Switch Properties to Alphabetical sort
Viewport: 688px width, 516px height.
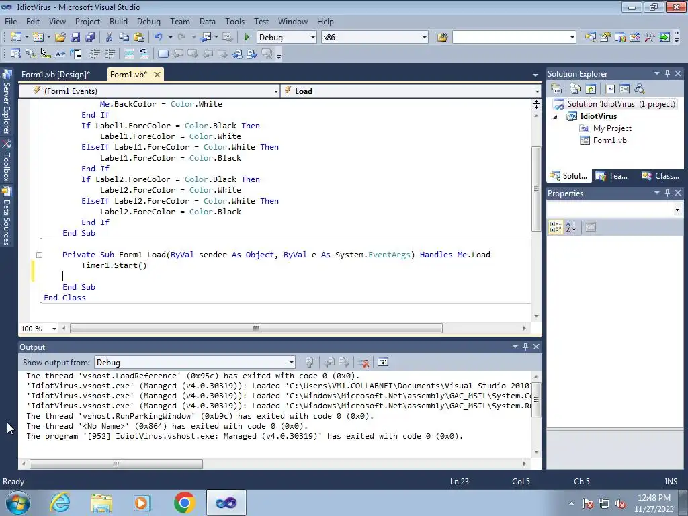pos(570,227)
